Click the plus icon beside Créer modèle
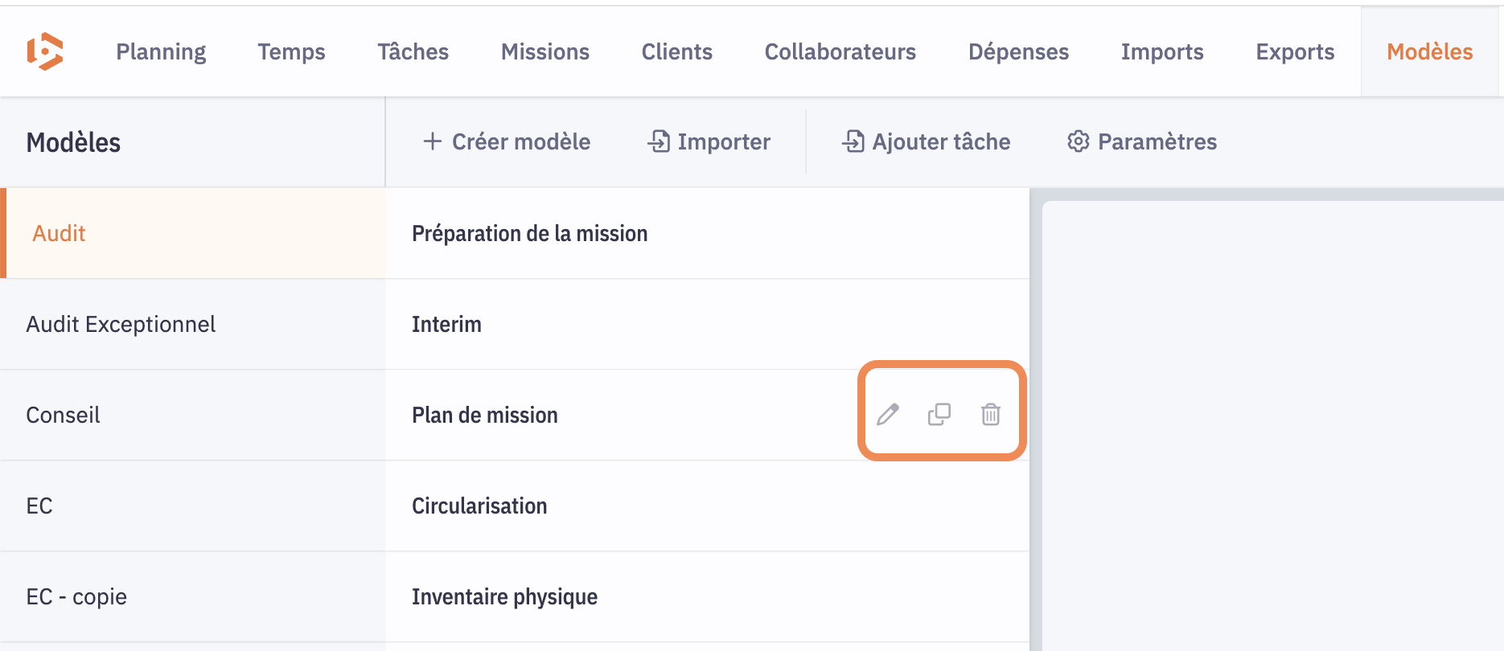This screenshot has height=651, width=1504. tap(433, 141)
